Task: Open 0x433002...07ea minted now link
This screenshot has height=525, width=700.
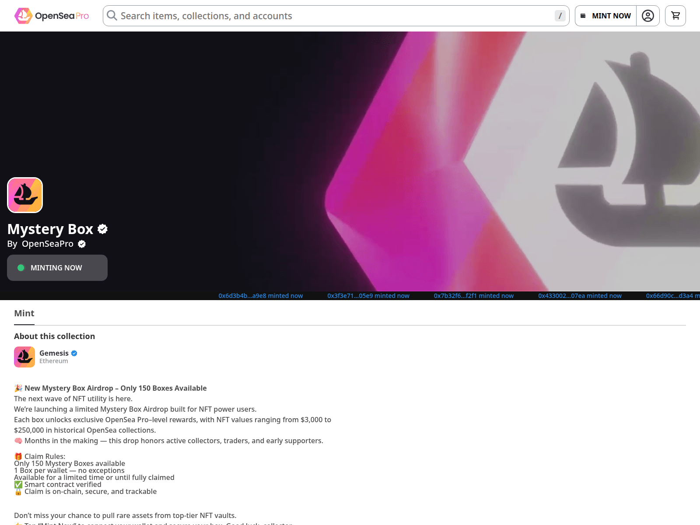Action: click(580, 296)
